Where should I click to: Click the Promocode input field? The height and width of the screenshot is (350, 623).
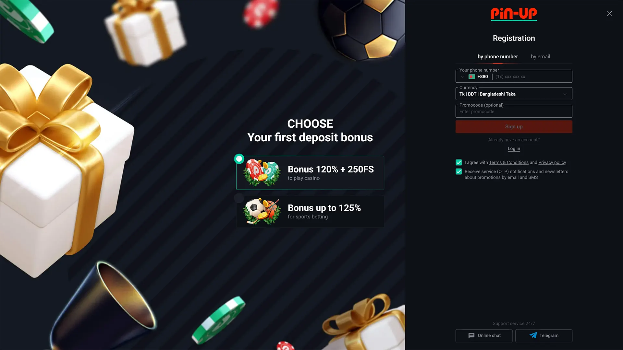514,111
